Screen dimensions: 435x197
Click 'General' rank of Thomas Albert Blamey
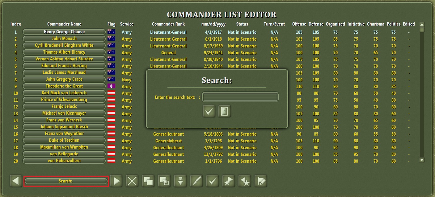168,52
